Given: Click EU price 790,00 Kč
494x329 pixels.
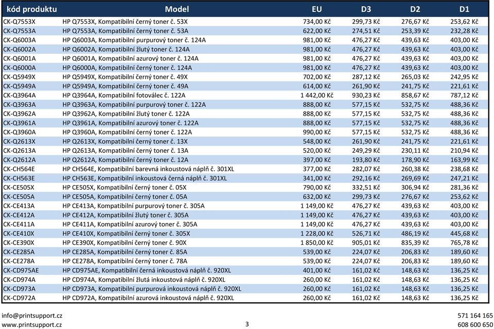Looking at the screenshot, I should 316,187.
